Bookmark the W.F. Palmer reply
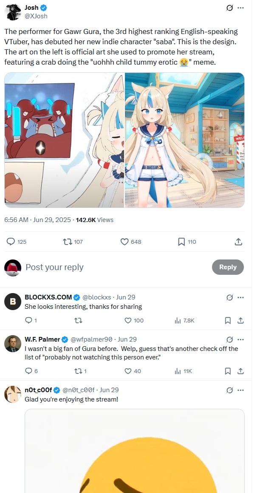 click(228, 371)
